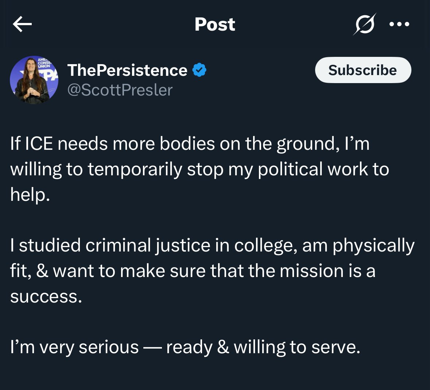Click the word "ICE" in the post
The image size is (430, 390).
[39, 144]
